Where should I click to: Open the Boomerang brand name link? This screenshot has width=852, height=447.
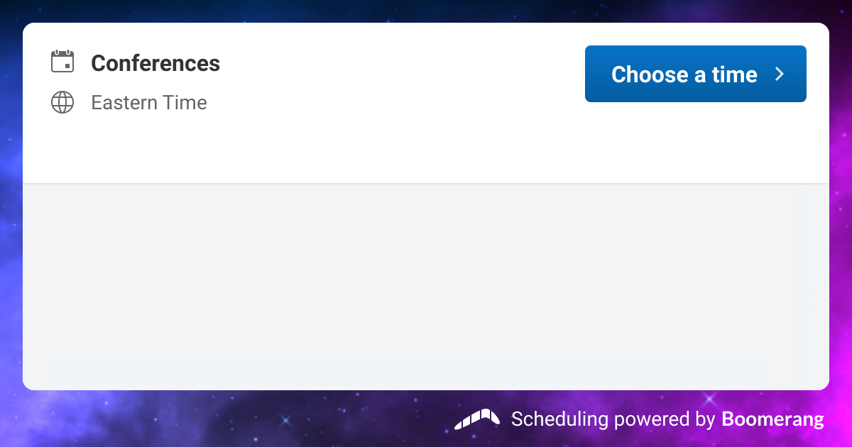772,419
